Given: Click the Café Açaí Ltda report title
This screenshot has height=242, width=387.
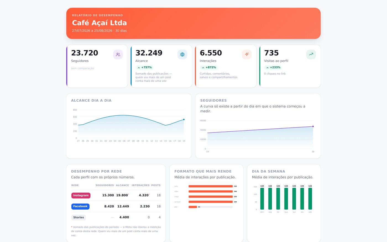Looking at the screenshot, I should point(100,23).
